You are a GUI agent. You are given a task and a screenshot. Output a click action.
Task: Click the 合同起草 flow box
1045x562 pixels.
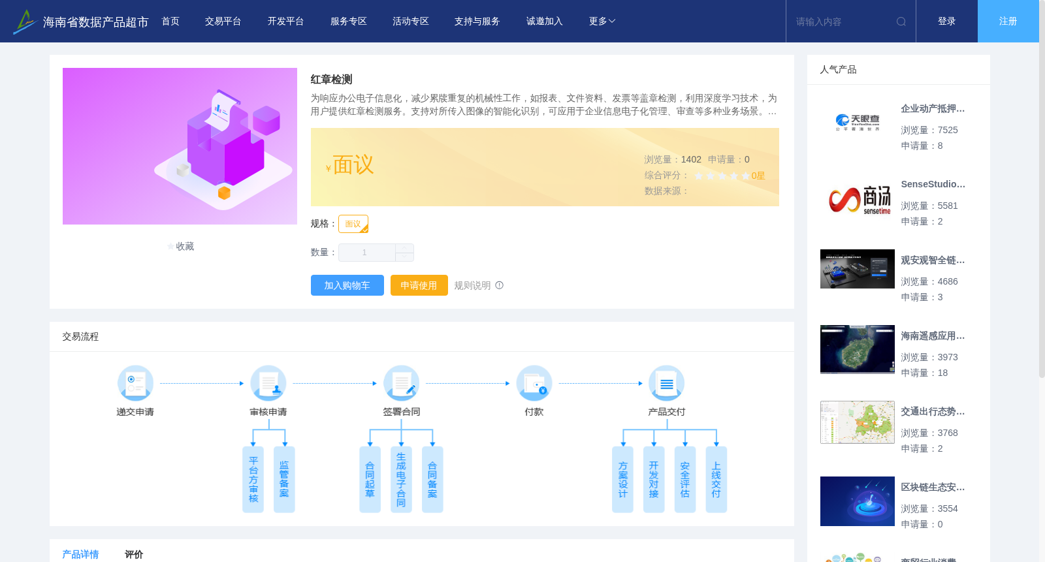coord(370,480)
